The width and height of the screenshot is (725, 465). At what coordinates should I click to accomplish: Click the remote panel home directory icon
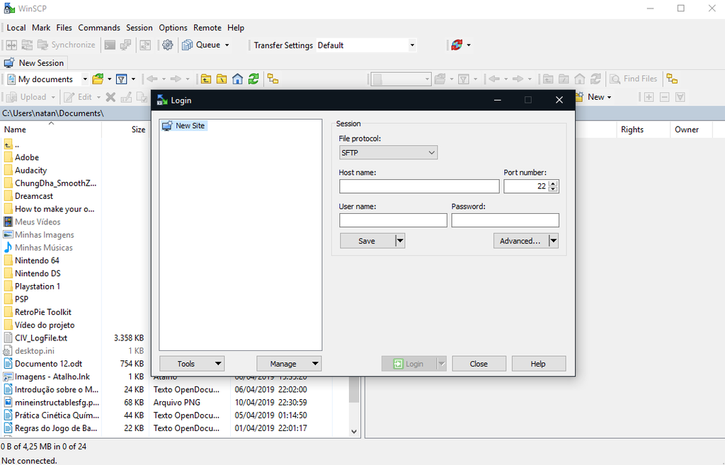(x=579, y=79)
